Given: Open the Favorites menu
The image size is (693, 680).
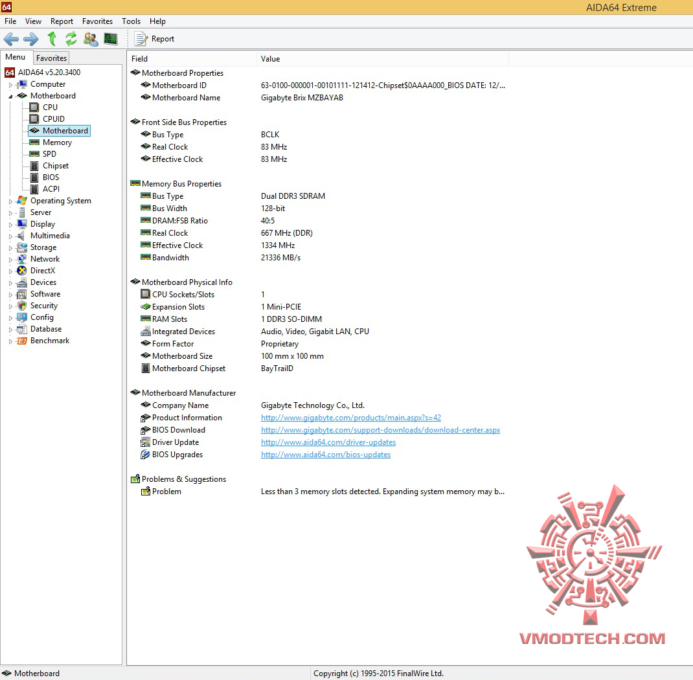Looking at the screenshot, I should click(97, 21).
